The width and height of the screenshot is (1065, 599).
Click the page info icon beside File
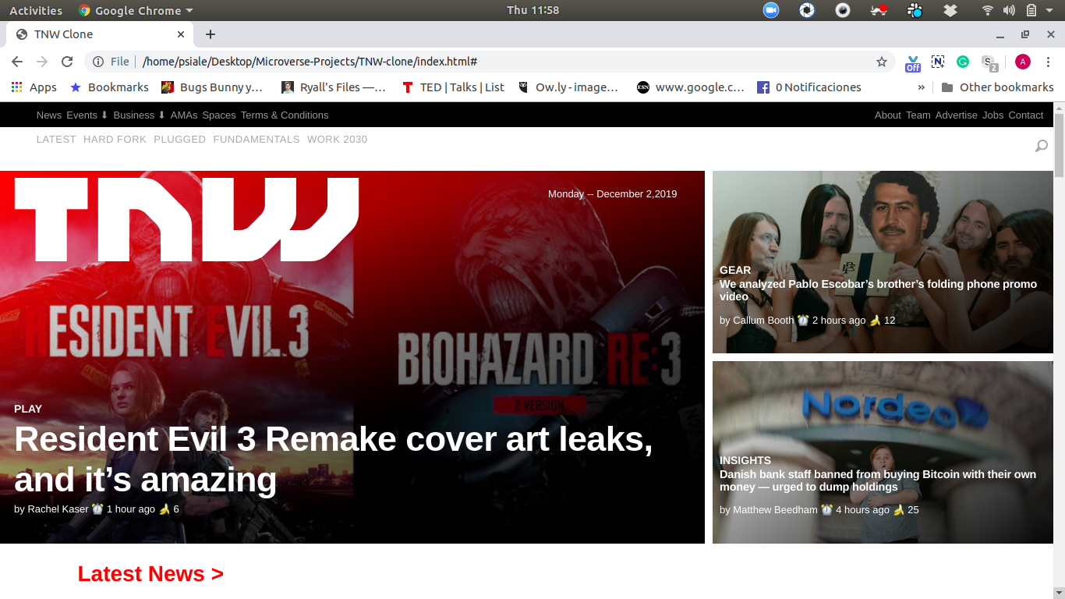[98, 62]
